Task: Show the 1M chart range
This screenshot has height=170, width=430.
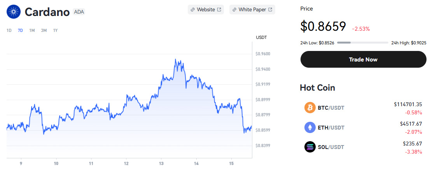Action: pyautogui.click(x=32, y=30)
